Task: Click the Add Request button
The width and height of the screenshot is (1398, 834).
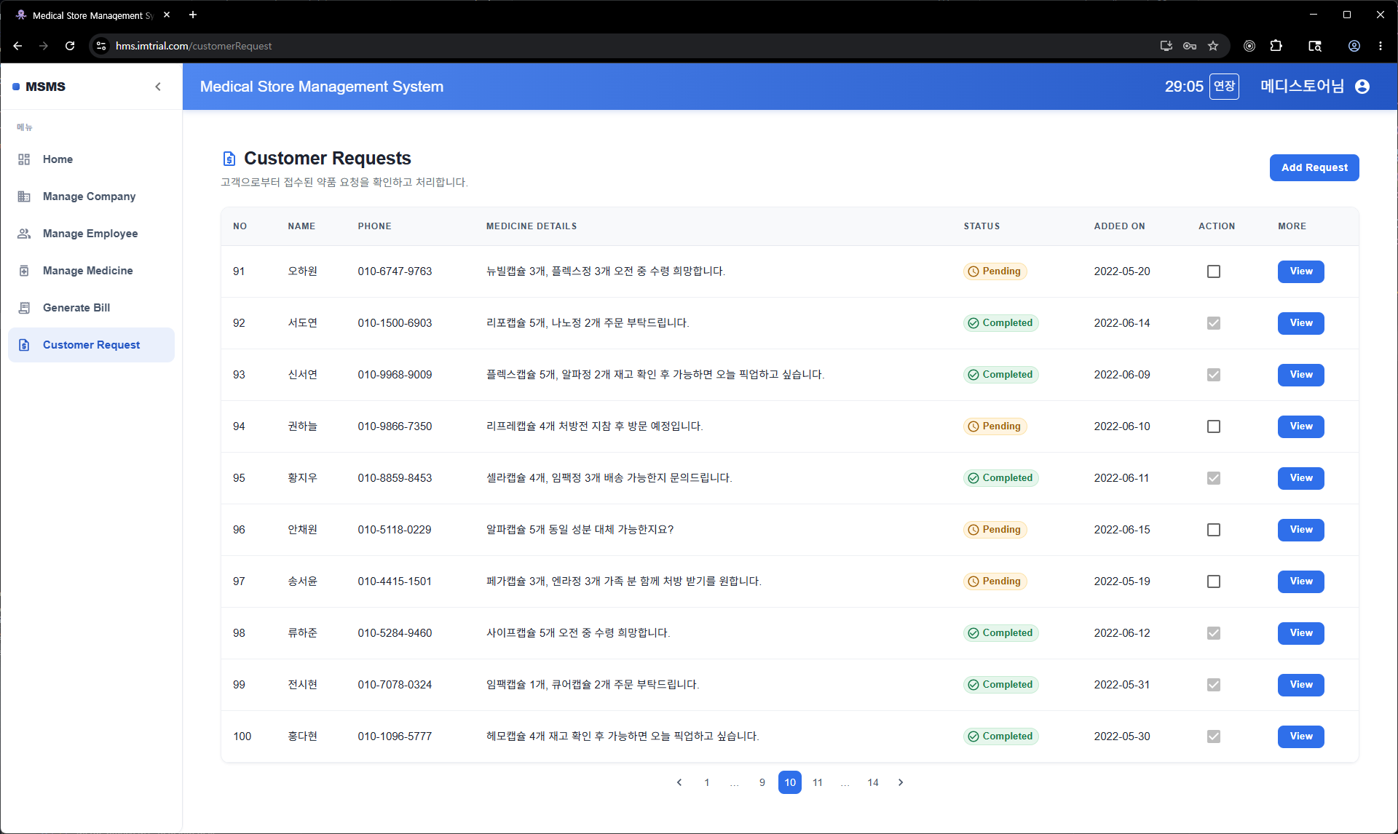Action: [1314, 167]
